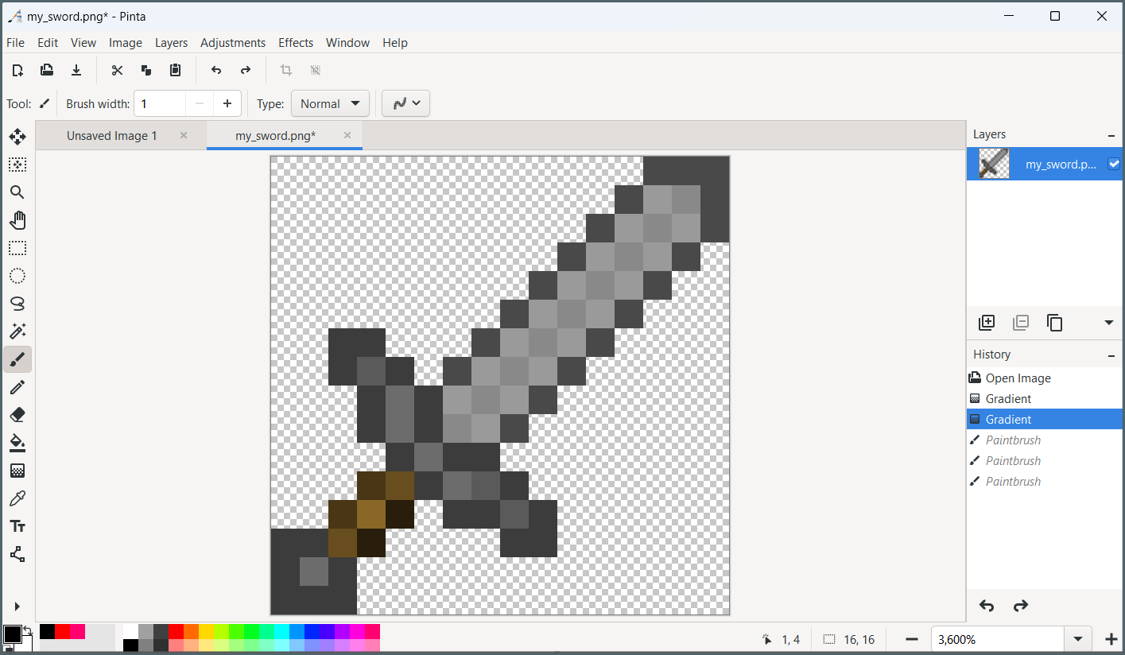The width and height of the screenshot is (1125, 655).
Task: Select the Rectangle Select tool
Action: click(17, 248)
